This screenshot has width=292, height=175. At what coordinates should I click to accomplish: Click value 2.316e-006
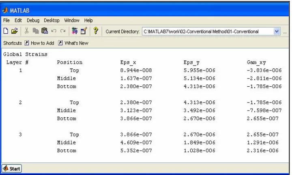tap(263, 151)
